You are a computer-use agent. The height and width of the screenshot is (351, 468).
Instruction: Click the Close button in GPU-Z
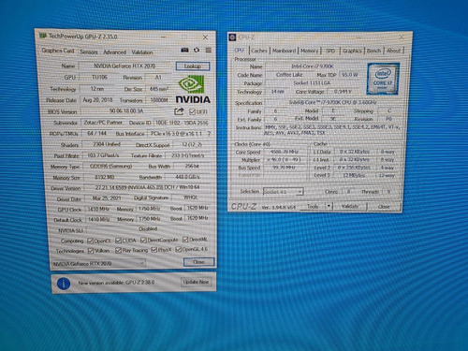pyautogui.click(x=198, y=262)
